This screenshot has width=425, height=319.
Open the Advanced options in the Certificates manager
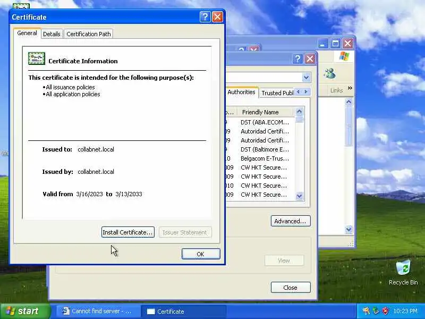[291, 221]
